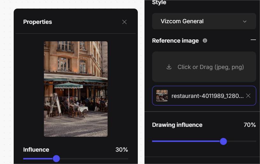Click the Influence label in Properties
The height and width of the screenshot is (164, 260).
[x=36, y=150]
